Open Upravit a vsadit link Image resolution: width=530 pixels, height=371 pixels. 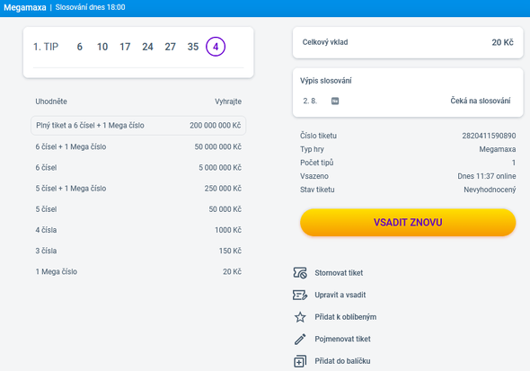340,295
